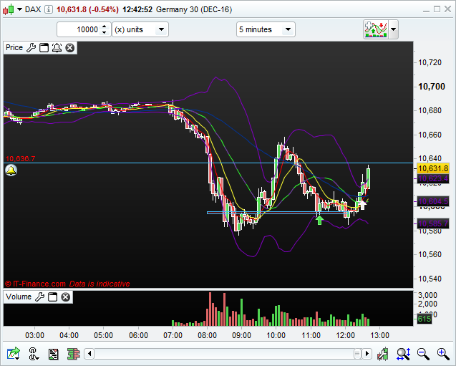Click the Price panel label
Viewport: 456px width, 366px height.
click(14, 48)
